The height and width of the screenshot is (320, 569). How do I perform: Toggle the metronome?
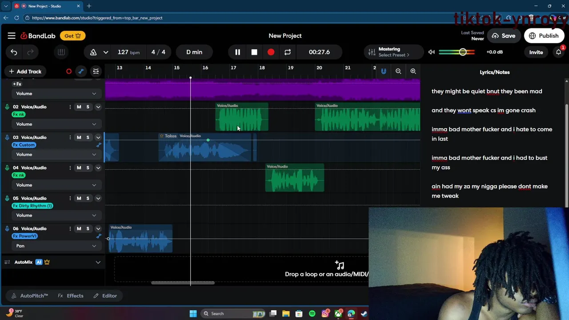(x=93, y=52)
